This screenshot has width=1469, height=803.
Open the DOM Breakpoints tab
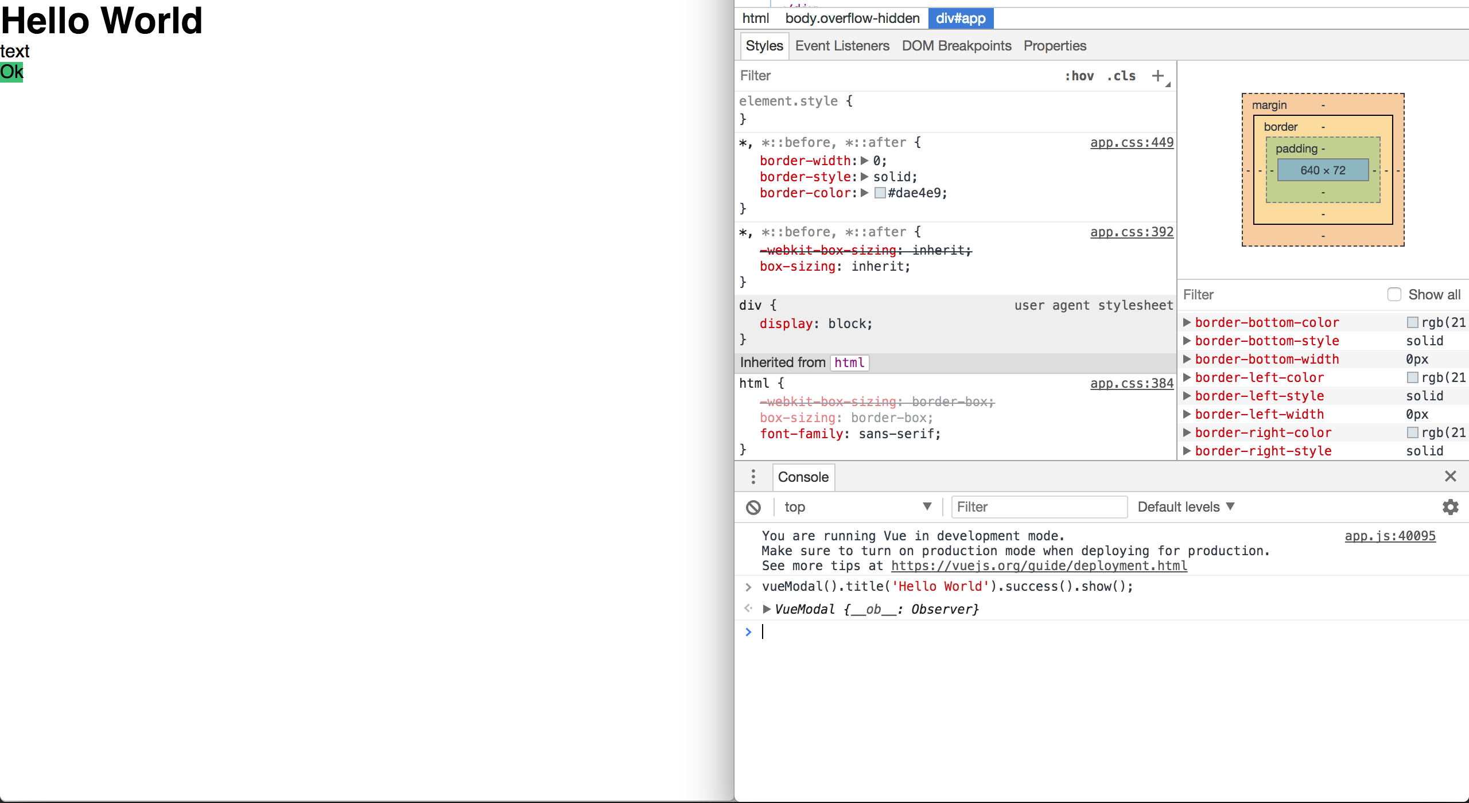click(957, 46)
